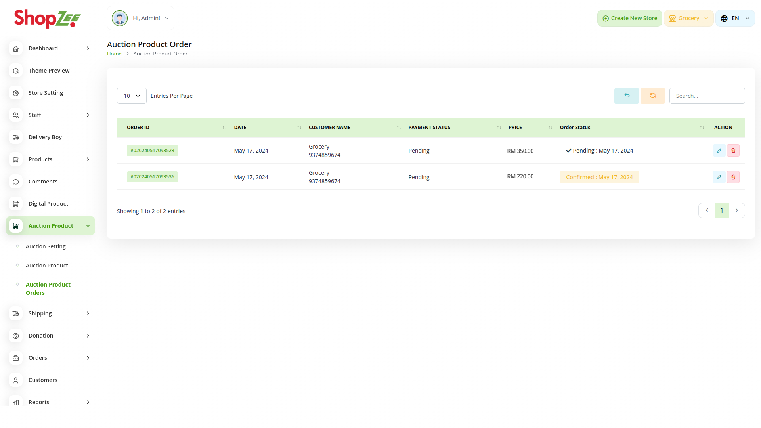
Task: Click edit icon for order #020240517093523
Action: pyautogui.click(x=719, y=151)
